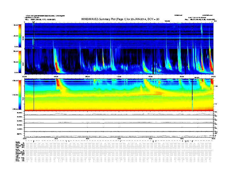Viewport: 230px width, 178px height.
Task: Click the -155.00 label on TNR color scale
Action: click(x=15, y=109)
